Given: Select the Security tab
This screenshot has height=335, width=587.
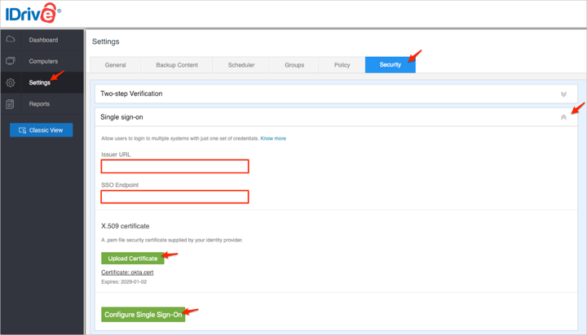Looking at the screenshot, I should (390, 65).
